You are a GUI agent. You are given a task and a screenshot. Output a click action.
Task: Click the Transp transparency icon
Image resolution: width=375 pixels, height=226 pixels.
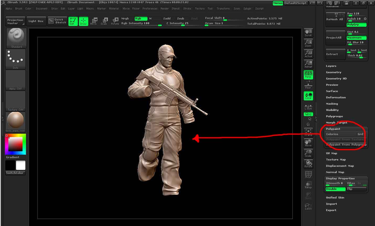pos(308,185)
